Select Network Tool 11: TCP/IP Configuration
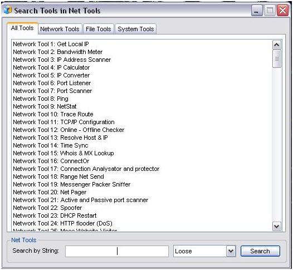The image size is (293, 270). [64, 122]
